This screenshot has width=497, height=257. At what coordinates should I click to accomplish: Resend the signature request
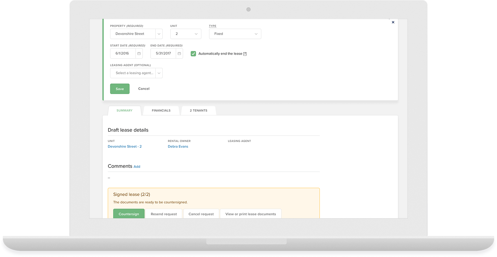tap(164, 214)
